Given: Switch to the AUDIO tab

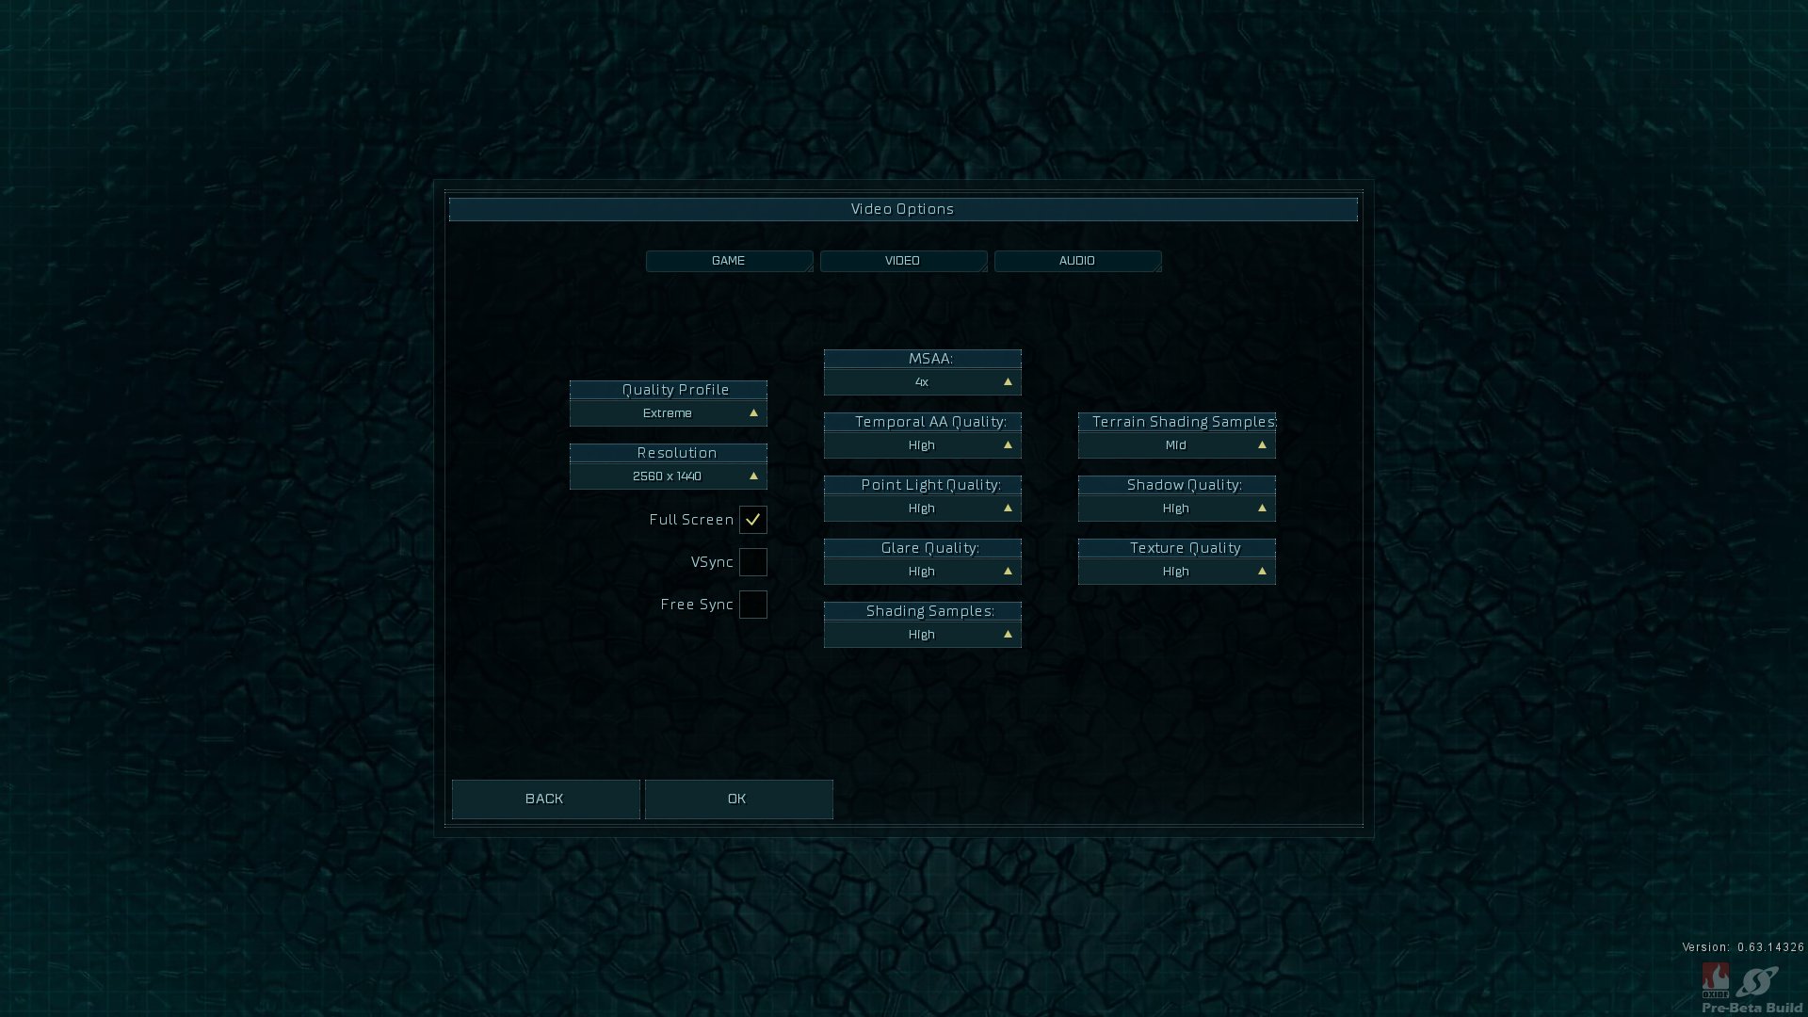Looking at the screenshot, I should pyautogui.click(x=1077, y=261).
